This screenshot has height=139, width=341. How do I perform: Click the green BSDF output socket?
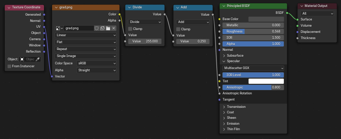(287, 13)
